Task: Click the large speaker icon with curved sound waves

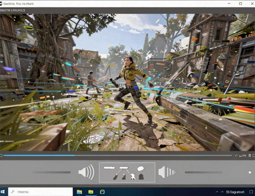Action: click(x=86, y=172)
